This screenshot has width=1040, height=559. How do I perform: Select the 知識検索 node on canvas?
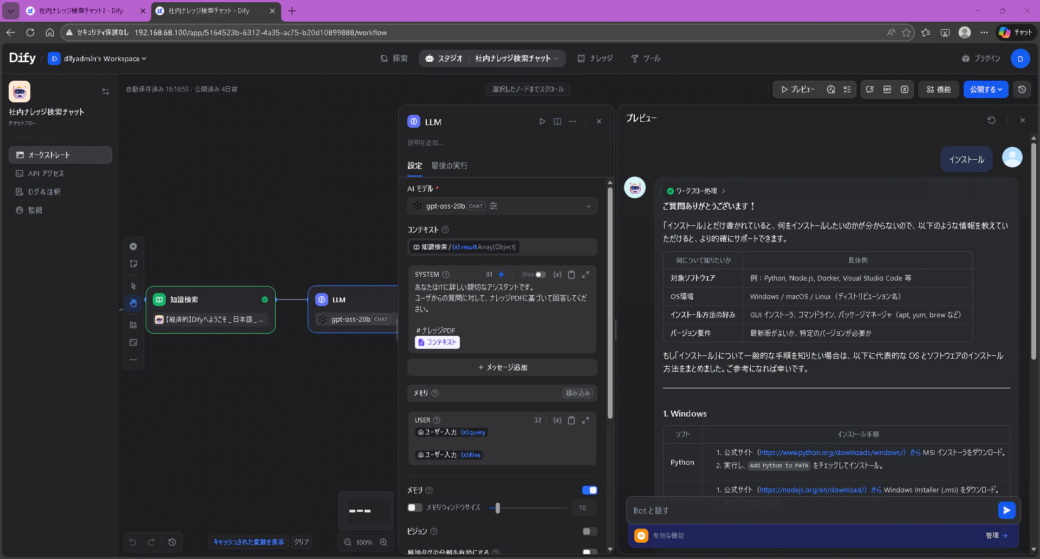(x=211, y=310)
